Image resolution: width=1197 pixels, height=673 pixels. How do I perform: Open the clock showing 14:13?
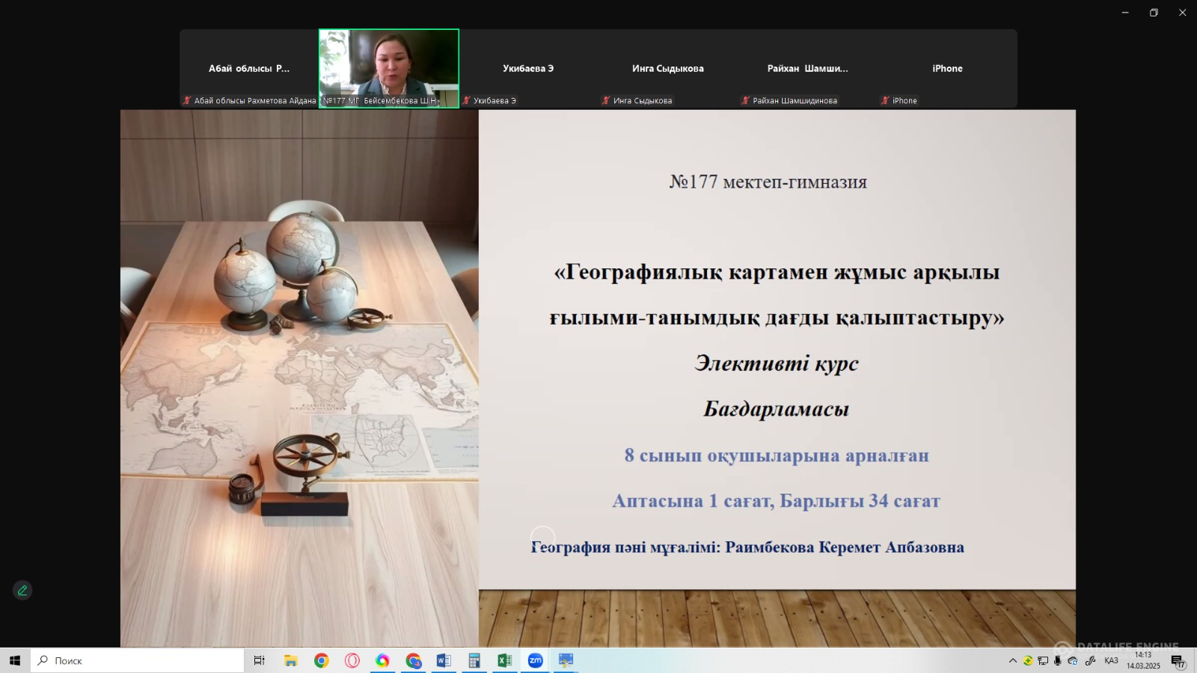pyautogui.click(x=1143, y=660)
